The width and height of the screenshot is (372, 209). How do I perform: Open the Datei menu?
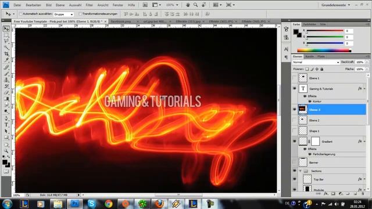(17, 5)
